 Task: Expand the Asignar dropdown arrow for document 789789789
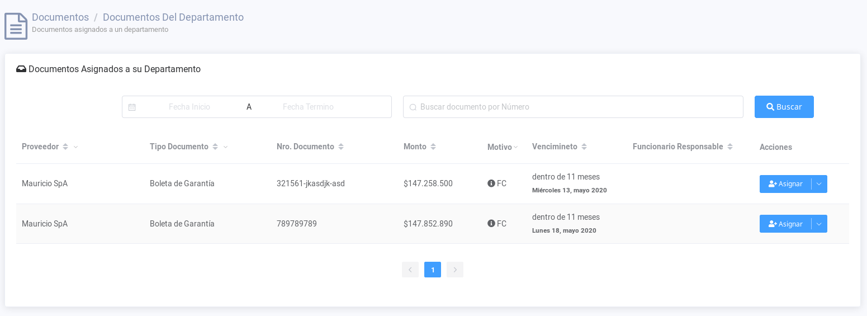(x=819, y=224)
